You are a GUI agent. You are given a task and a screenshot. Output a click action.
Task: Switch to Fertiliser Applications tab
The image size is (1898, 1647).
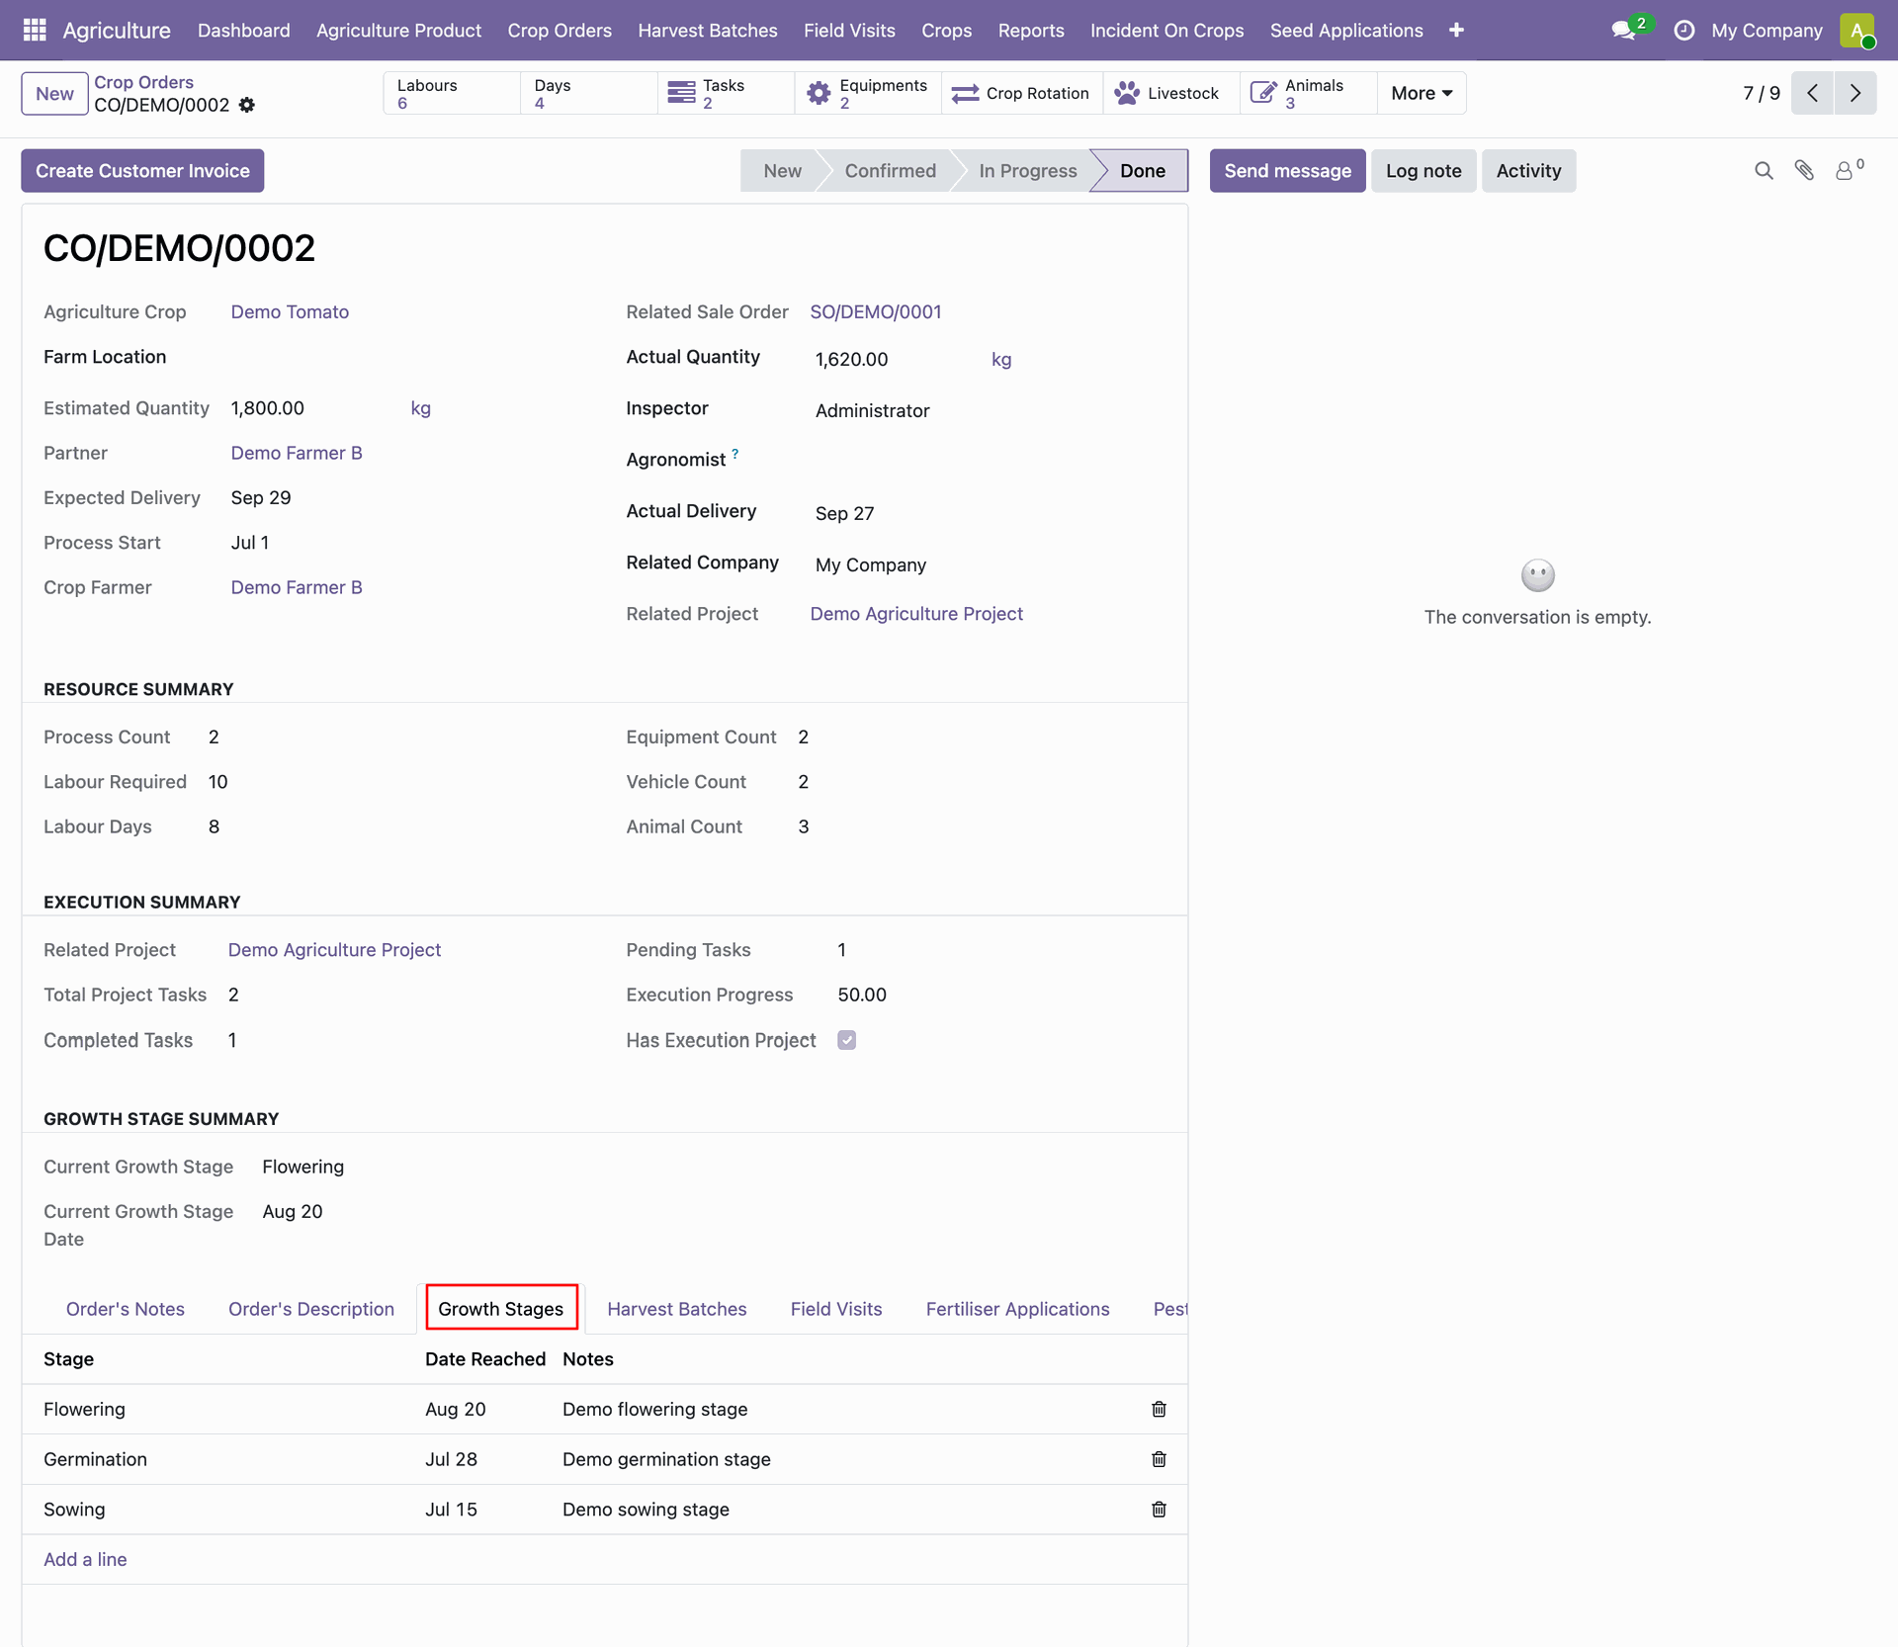pos(1018,1309)
